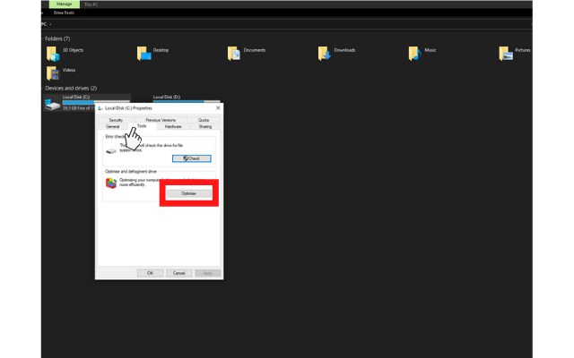Open the Downloads folder icon
The width and height of the screenshot is (574, 358).
click(325, 54)
